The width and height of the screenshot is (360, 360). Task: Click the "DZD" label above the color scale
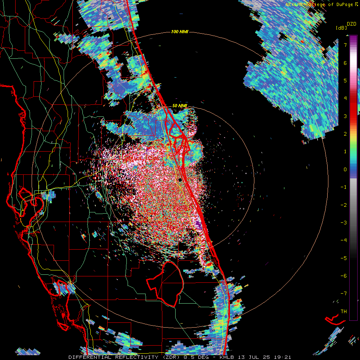352,24
